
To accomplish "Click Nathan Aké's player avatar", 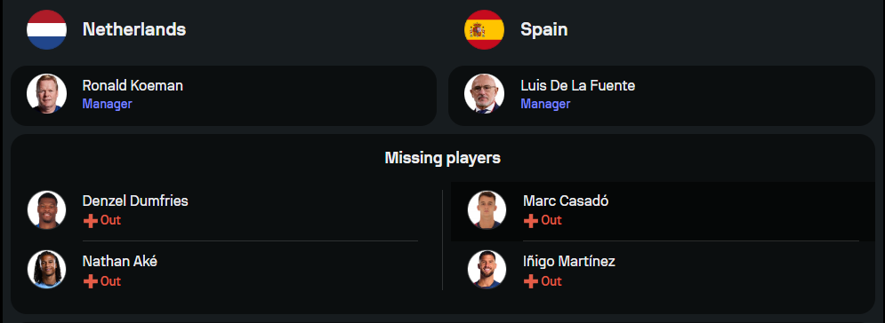I will 46,270.
